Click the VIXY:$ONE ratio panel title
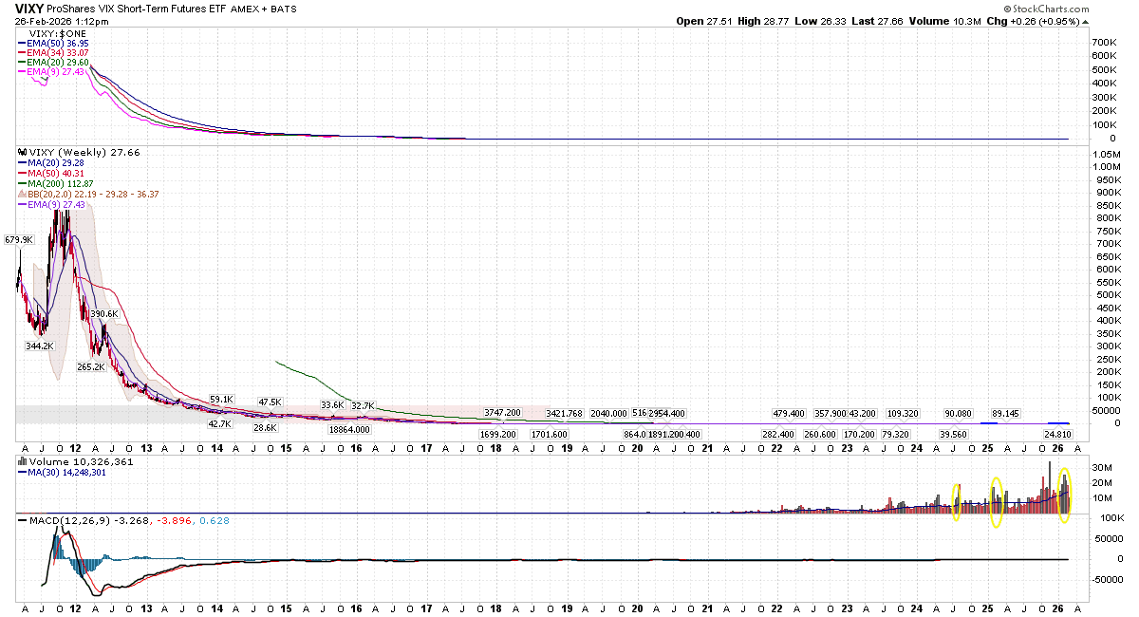The height and width of the screenshot is (617, 1139). 59,33
